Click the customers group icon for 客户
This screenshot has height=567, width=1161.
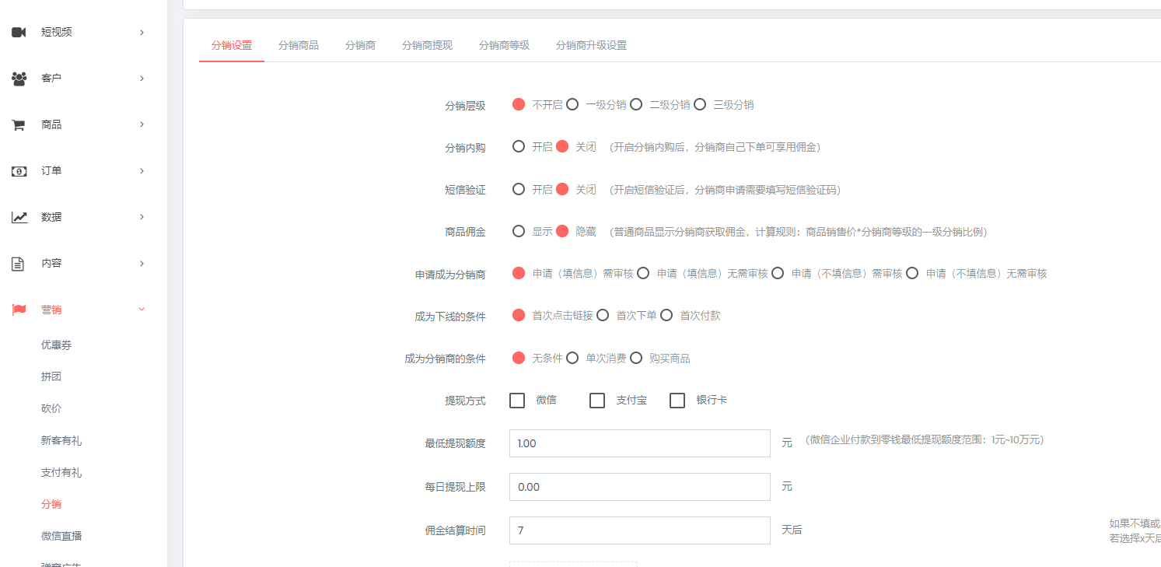19,79
